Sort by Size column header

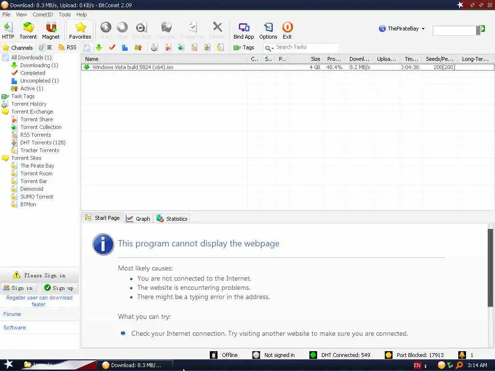pyautogui.click(x=315, y=59)
